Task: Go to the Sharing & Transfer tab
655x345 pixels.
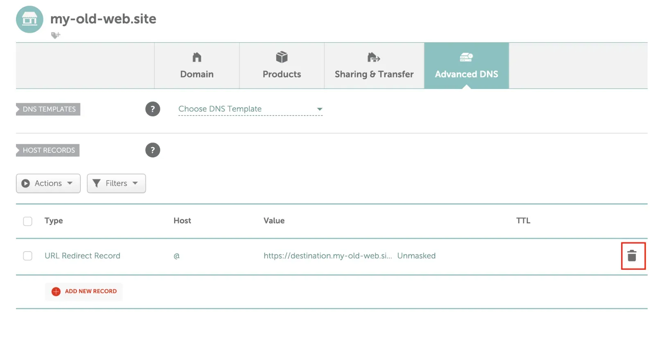Action: coord(374,66)
